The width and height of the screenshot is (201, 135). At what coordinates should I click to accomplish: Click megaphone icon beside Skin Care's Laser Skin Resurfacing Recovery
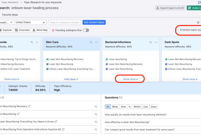pos(47,59)
